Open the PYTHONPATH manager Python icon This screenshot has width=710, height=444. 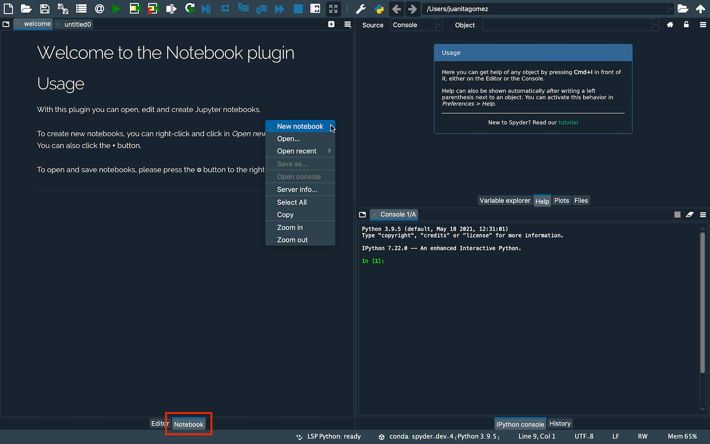pyautogui.click(x=378, y=9)
